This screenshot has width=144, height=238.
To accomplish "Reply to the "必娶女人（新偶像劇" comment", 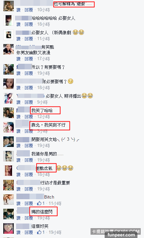I will click(29, 39).
